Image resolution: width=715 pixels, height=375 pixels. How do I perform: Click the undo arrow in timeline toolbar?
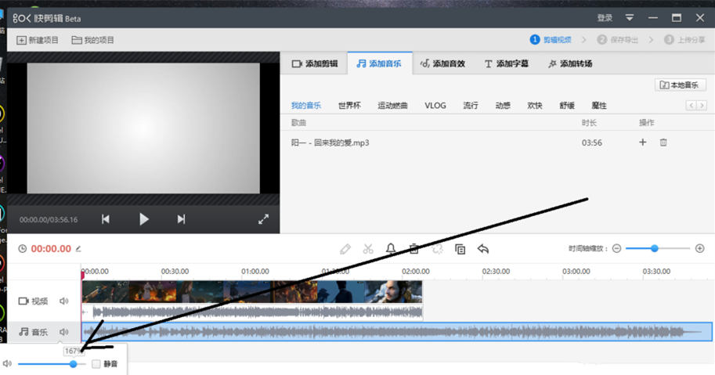[483, 249]
